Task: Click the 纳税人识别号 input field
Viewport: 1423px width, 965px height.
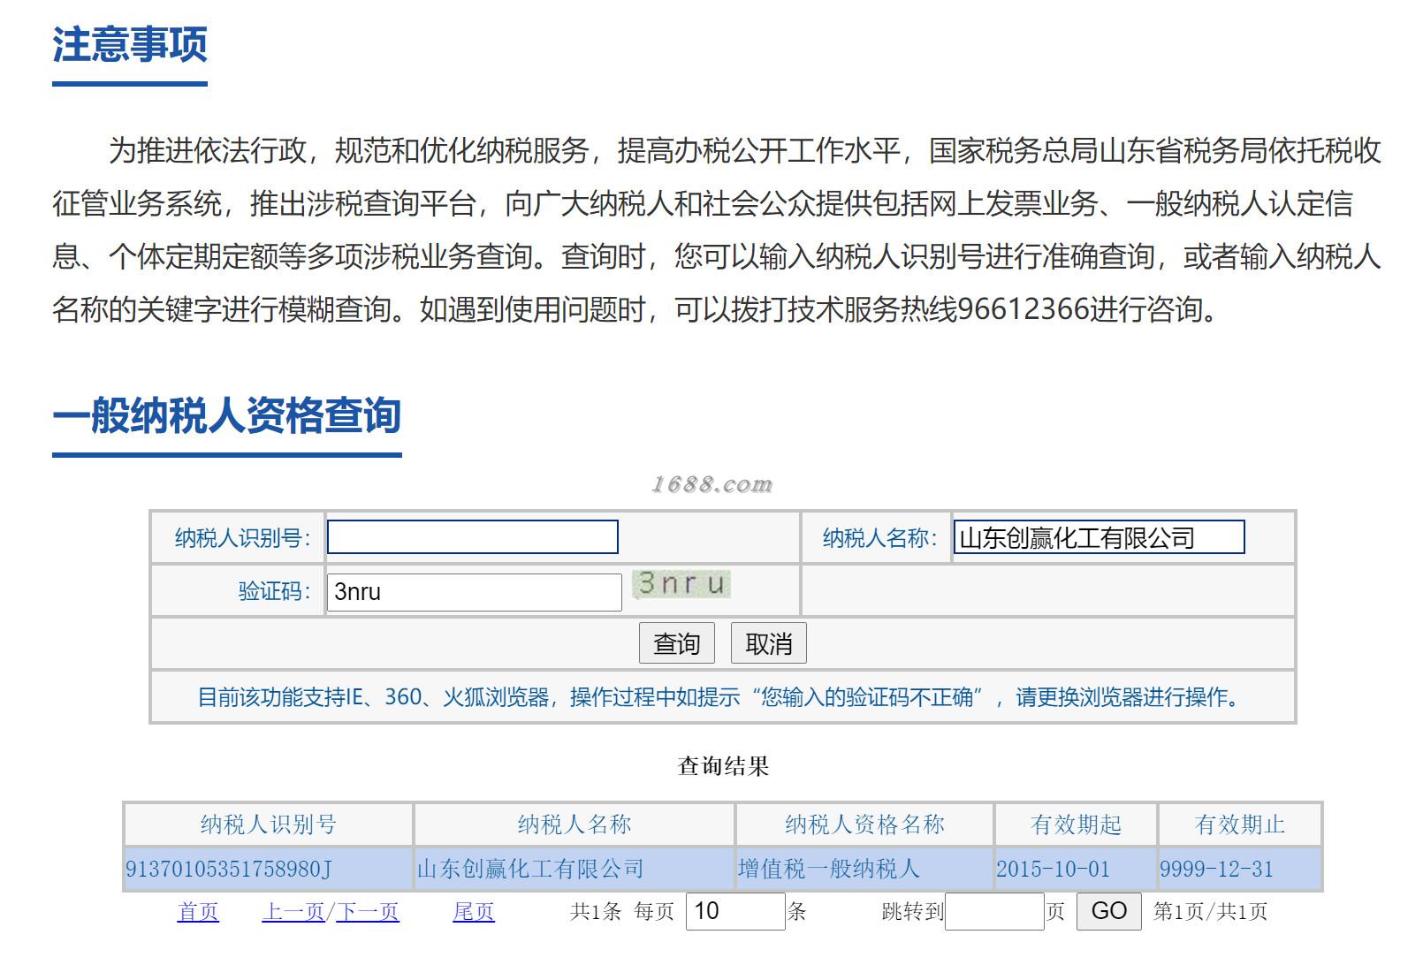Action: tap(472, 537)
